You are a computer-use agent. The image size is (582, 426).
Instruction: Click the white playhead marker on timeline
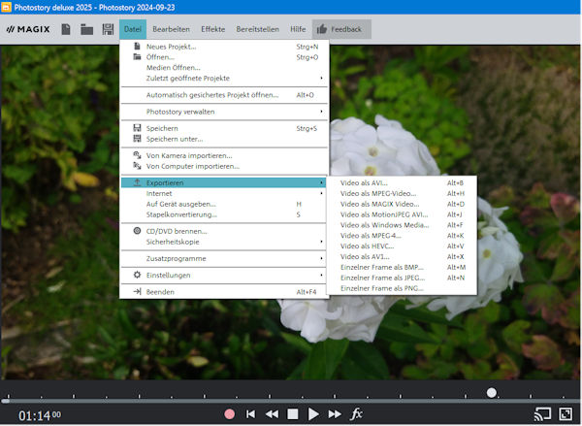492,393
